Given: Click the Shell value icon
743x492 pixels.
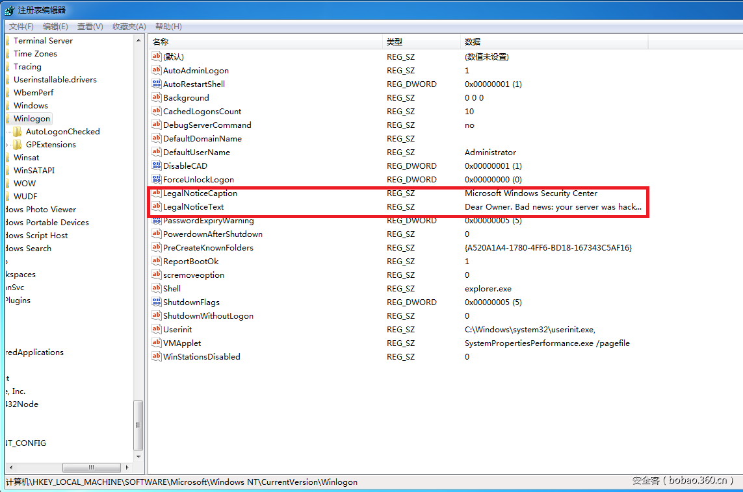Looking at the screenshot, I should point(157,288).
